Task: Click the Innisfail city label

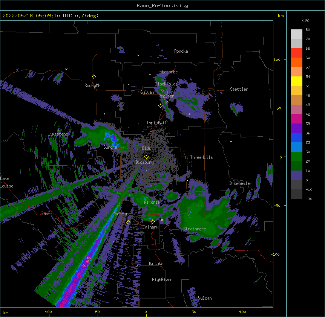Action: [x=156, y=123]
